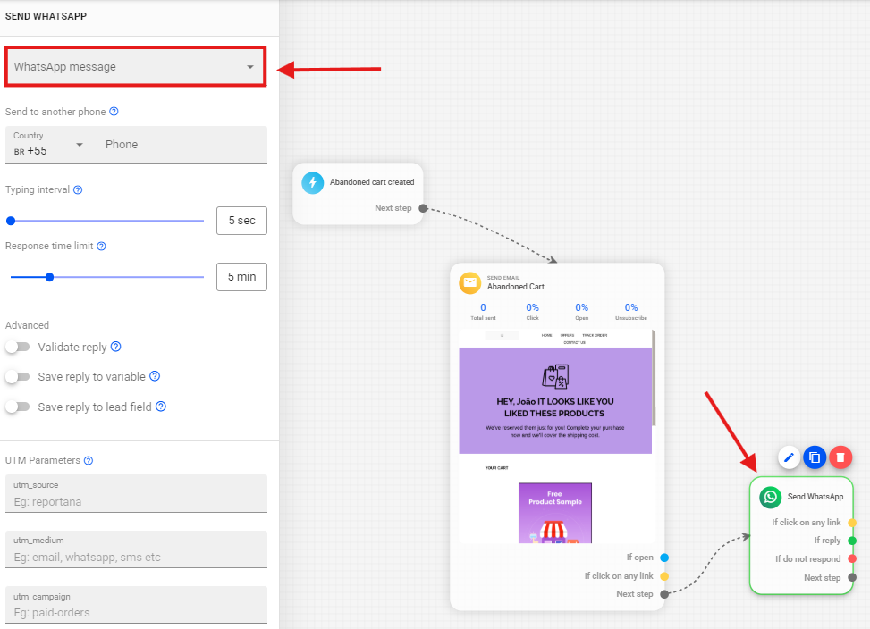Click the green If reply connector dot
This screenshot has height=629, width=870.
pyautogui.click(x=852, y=541)
